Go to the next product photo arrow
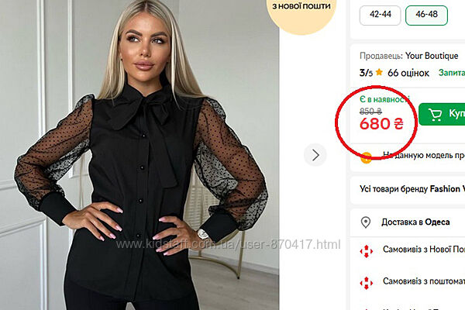This screenshot has height=310, width=465. click(315, 155)
